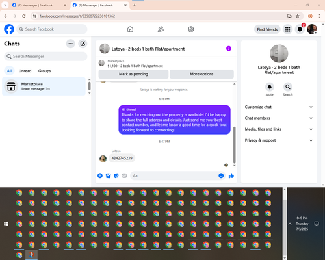Click the Chrome address bar URL
The image size is (325, 260).
(77, 16)
